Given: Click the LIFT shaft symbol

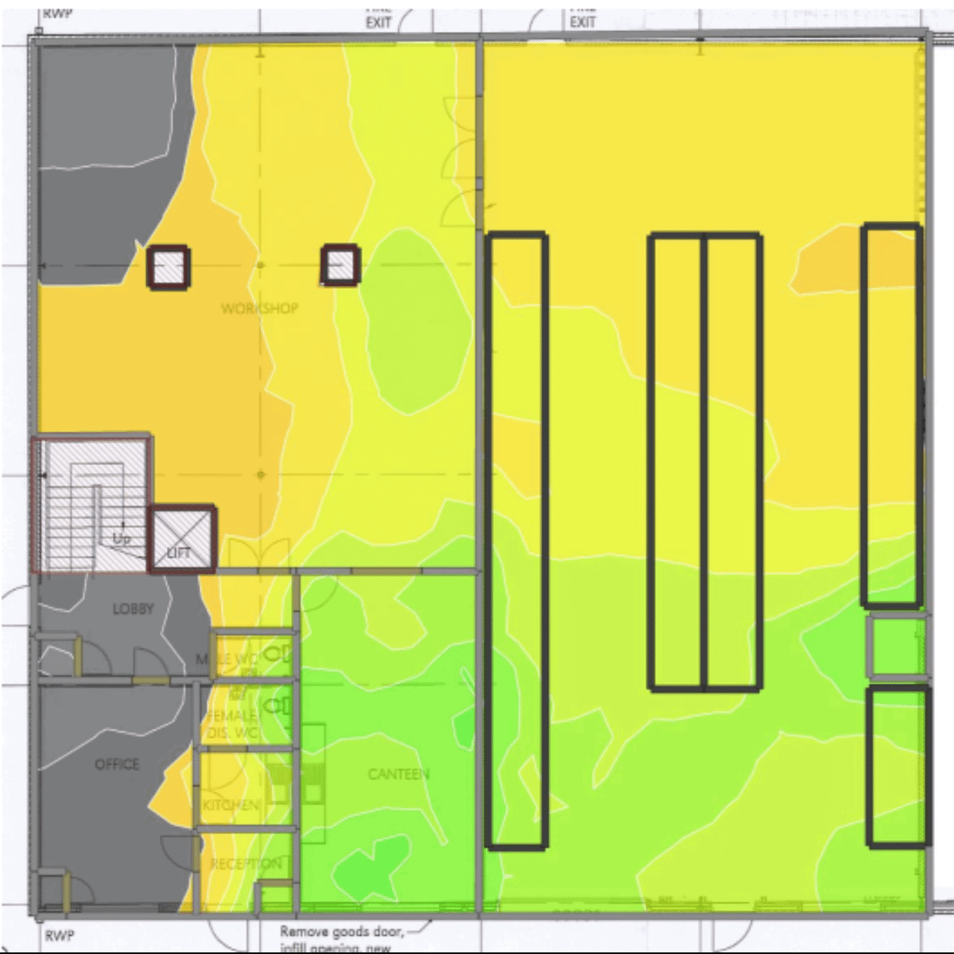Looking at the screenshot, I should (183, 538).
